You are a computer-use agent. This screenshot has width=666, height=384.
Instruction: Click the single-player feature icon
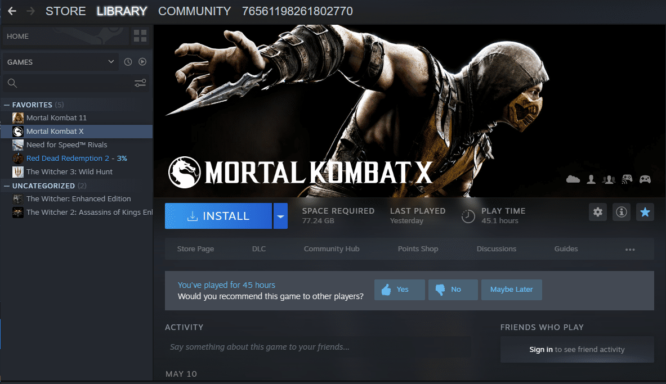click(x=591, y=179)
